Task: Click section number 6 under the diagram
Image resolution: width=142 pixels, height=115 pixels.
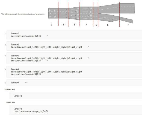Action: (108, 25)
